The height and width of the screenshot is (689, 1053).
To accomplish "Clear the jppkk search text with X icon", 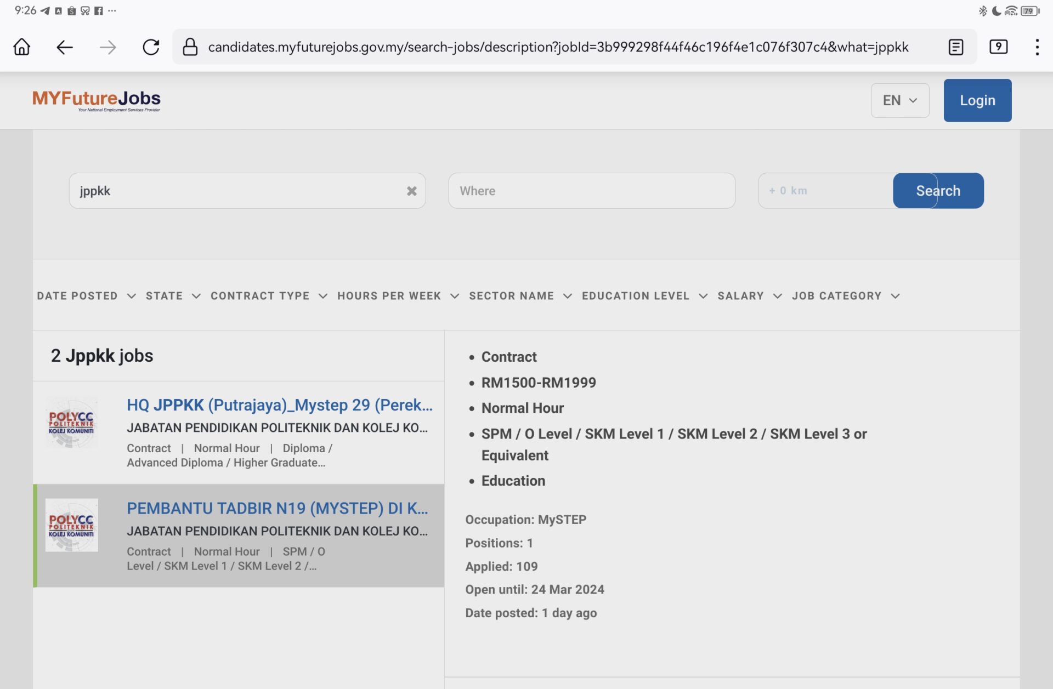I will (411, 191).
